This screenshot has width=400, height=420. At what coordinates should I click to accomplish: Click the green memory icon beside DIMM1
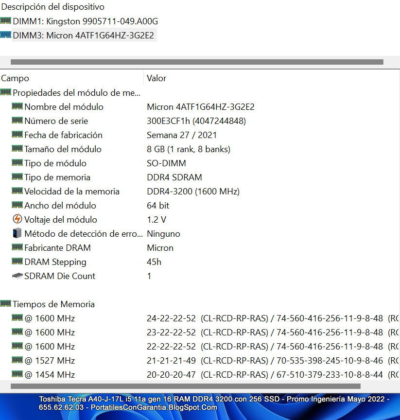(x=6, y=20)
